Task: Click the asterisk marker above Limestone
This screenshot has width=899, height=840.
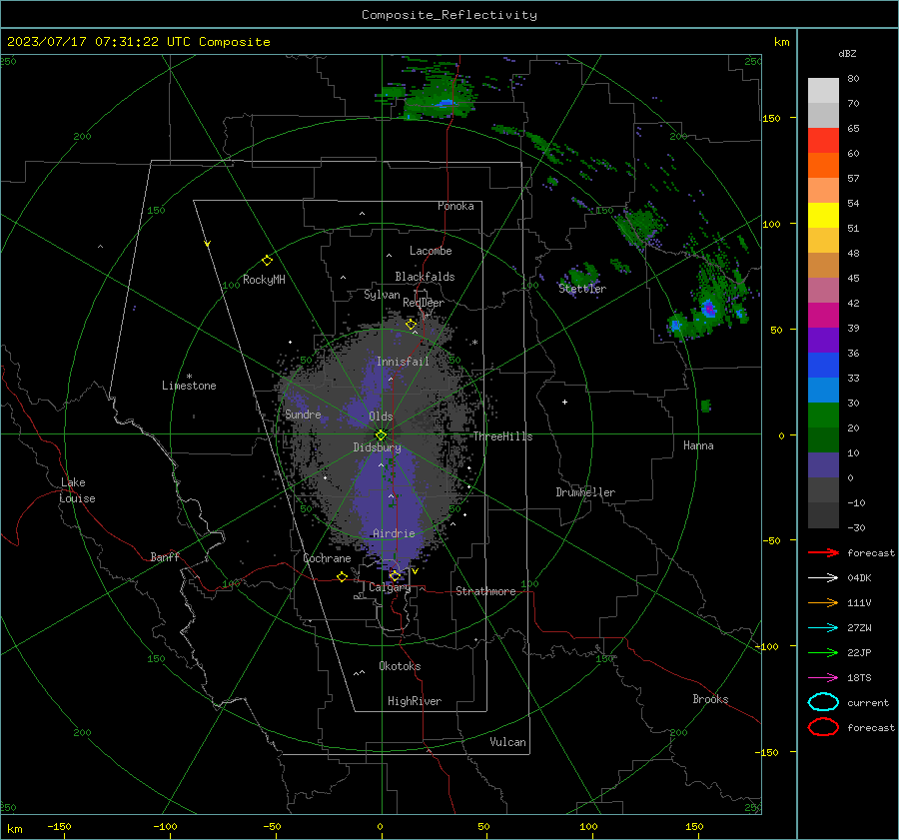Action: pyautogui.click(x=189, y=377)
